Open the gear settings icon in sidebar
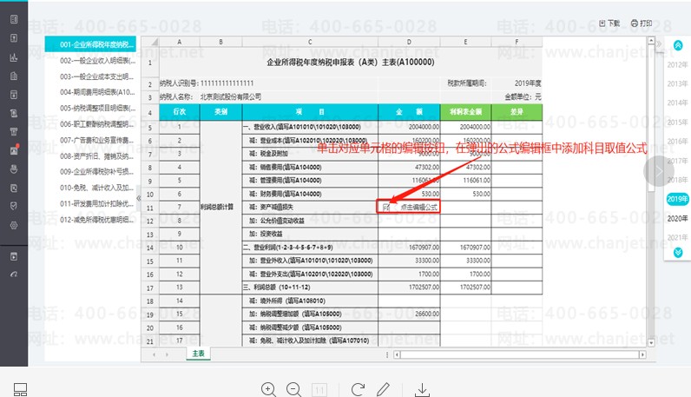This screenshot has width=691, height=397. (x=14, y=225)
